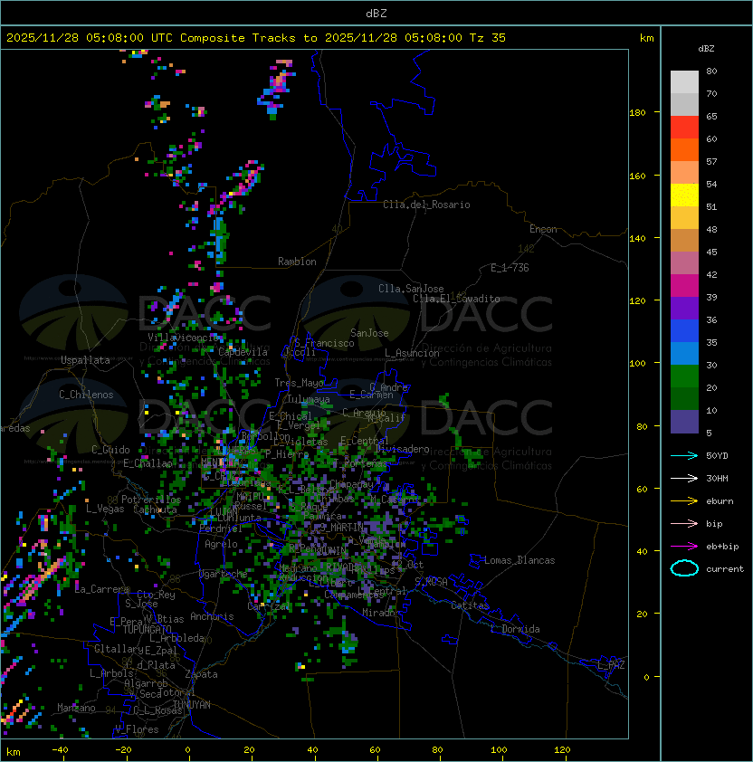Click the 'Clla.del_Rosario' map label
Image resolution: width=753 pixels, height=762 pixels.
426,205
